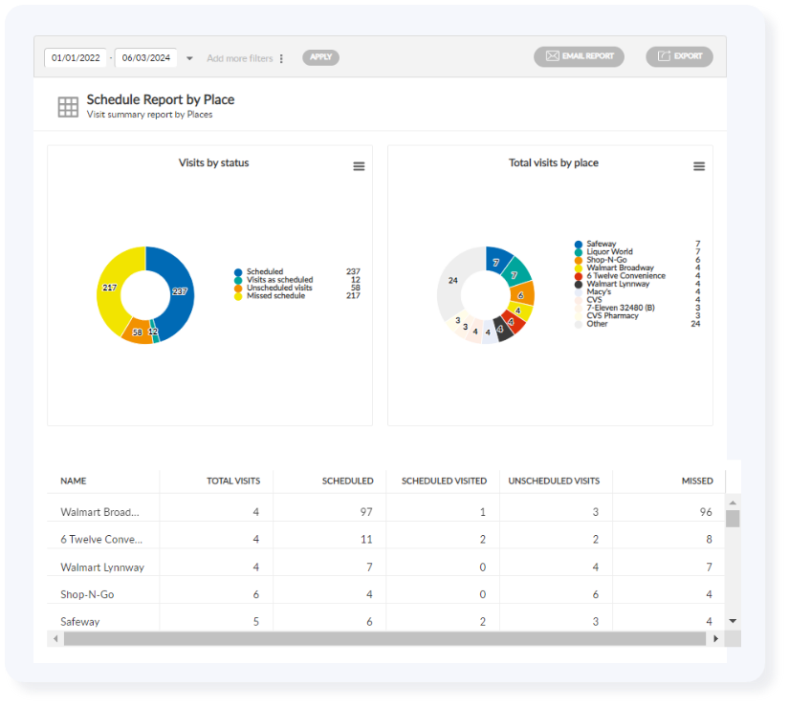Click the start date field showing 01/01/2022
Image resolution: width=789 pixels, height=706 pixels.
76,57
